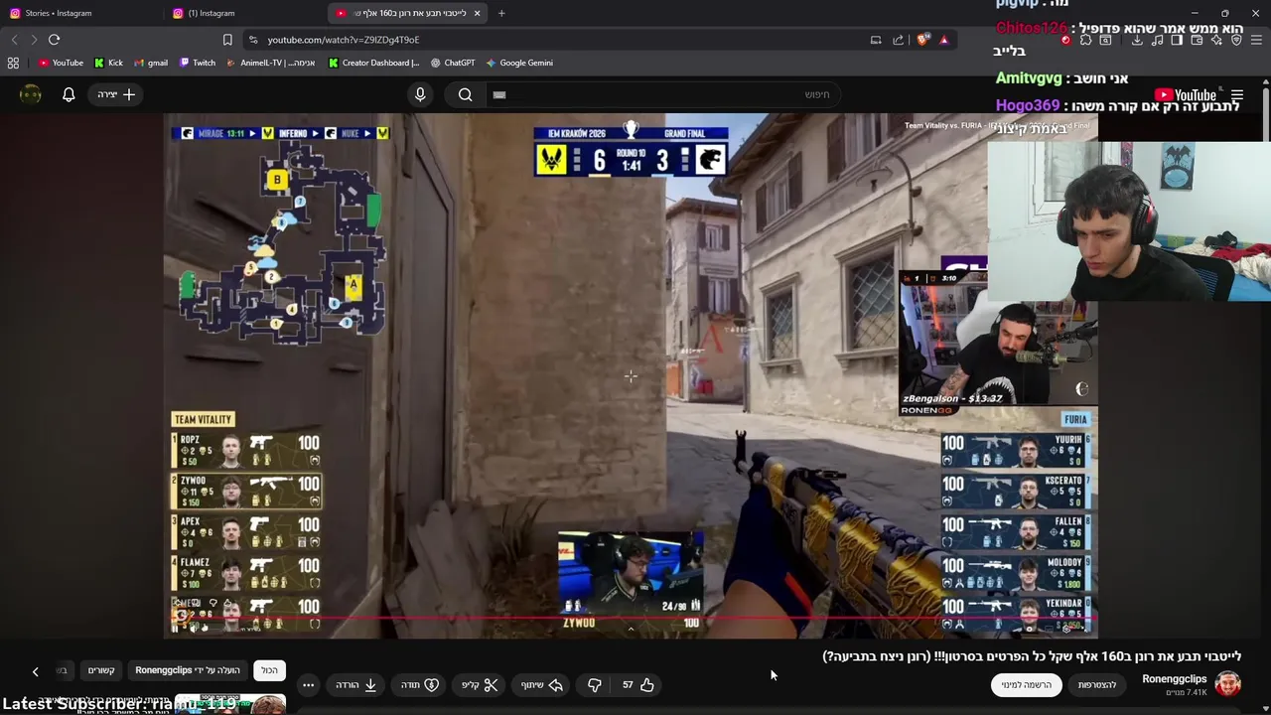Select the הכול filter chip
This screenshot has height=715, width=1271.
[x=269, y=670]
